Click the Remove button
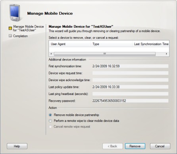This screenshot has height=154, width=177. tap(135, 146)
